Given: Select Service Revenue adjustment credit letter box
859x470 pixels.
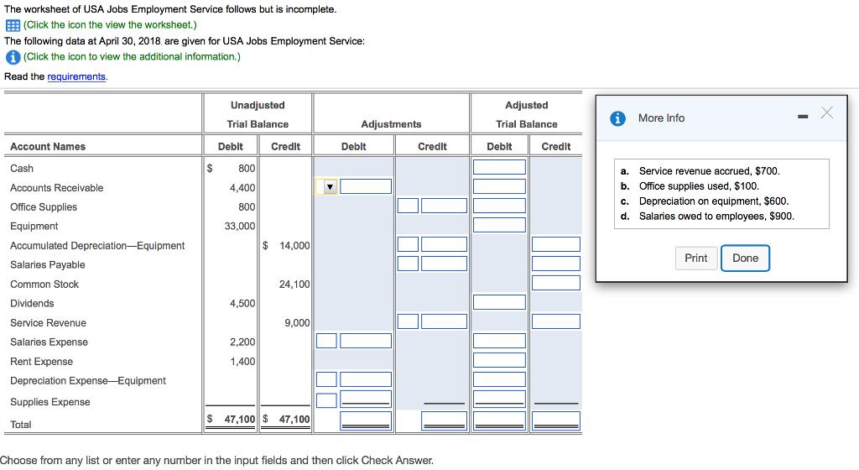Looking at the screenshot, I should 408,321.
